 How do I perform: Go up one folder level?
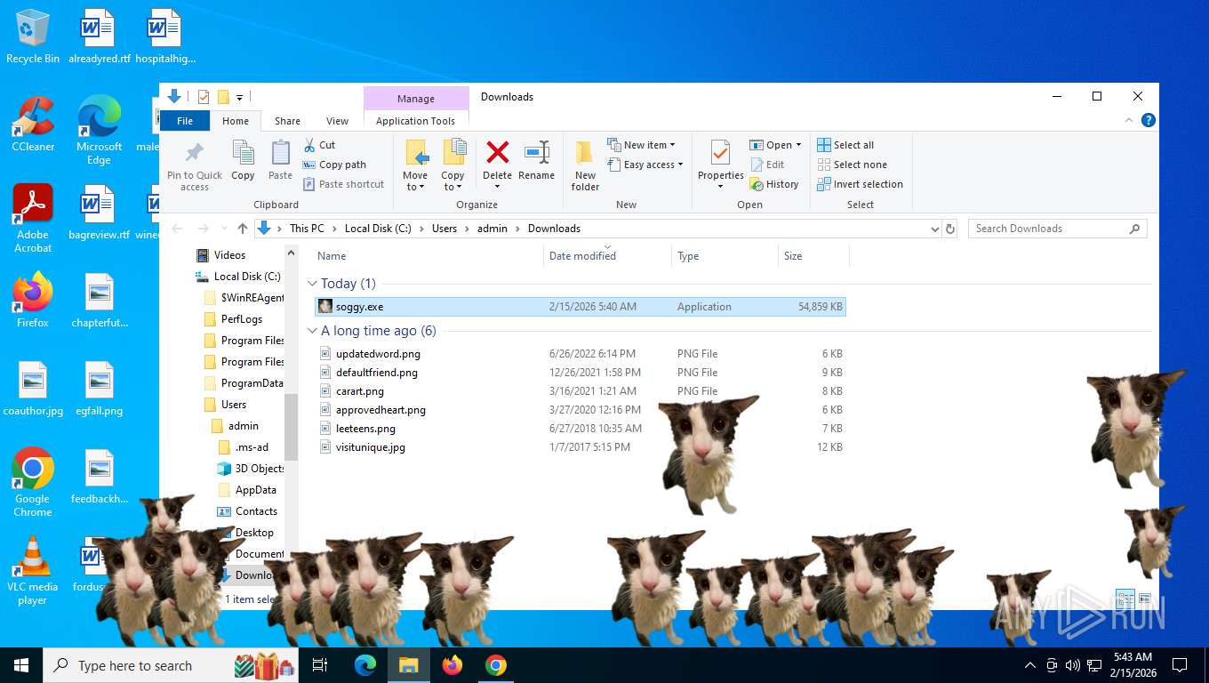coord(243,229)
